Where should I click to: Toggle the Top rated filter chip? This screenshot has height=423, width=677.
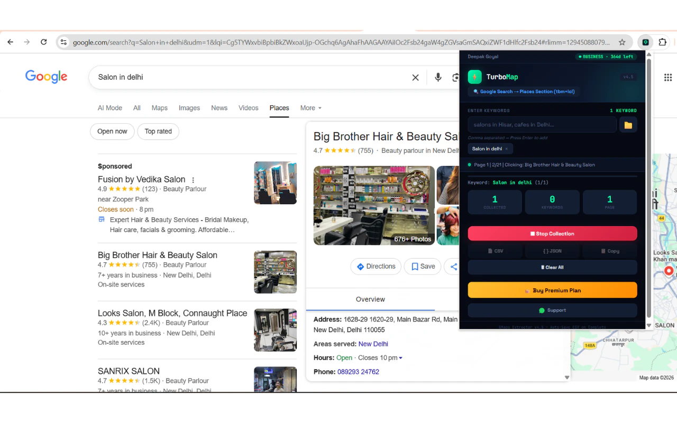point(158,132)
